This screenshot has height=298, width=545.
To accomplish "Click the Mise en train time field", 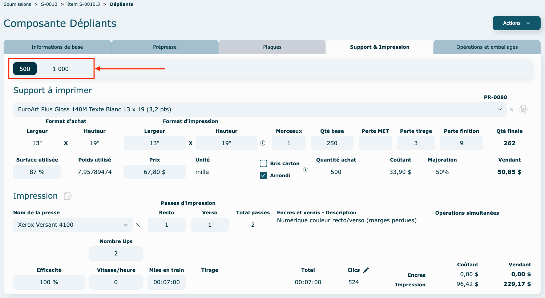I will [x=166, y=282].
